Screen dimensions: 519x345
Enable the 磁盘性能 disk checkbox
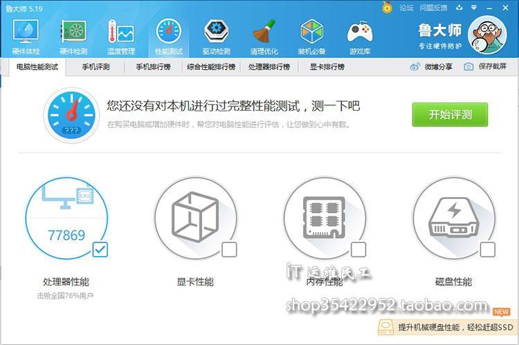point(488,250)
